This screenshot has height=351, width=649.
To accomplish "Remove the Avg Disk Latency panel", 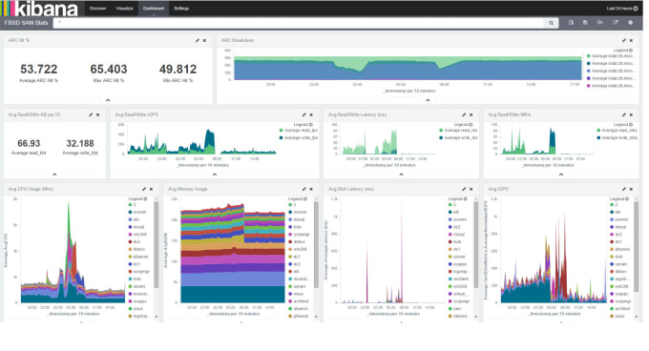I will (x=471, y=189).
